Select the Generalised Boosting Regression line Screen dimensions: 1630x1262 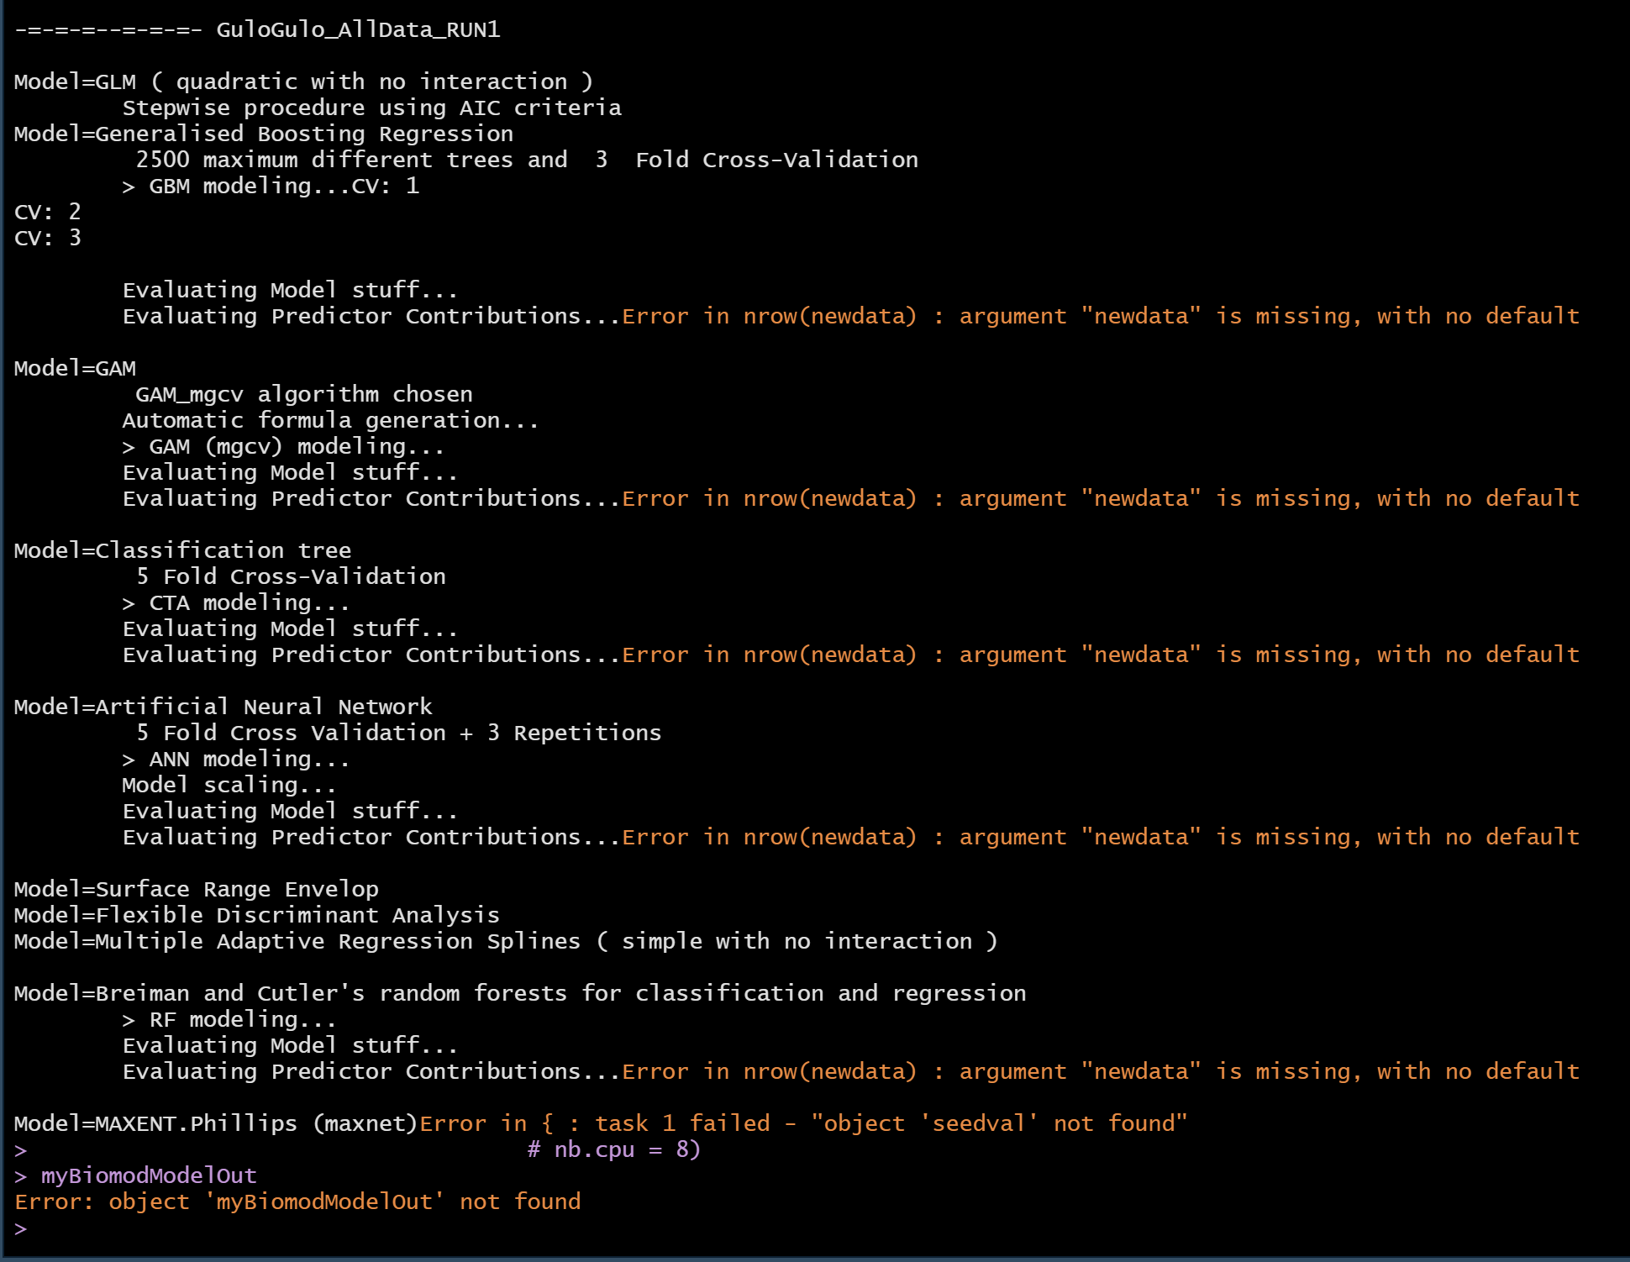[x=262, y=133]
